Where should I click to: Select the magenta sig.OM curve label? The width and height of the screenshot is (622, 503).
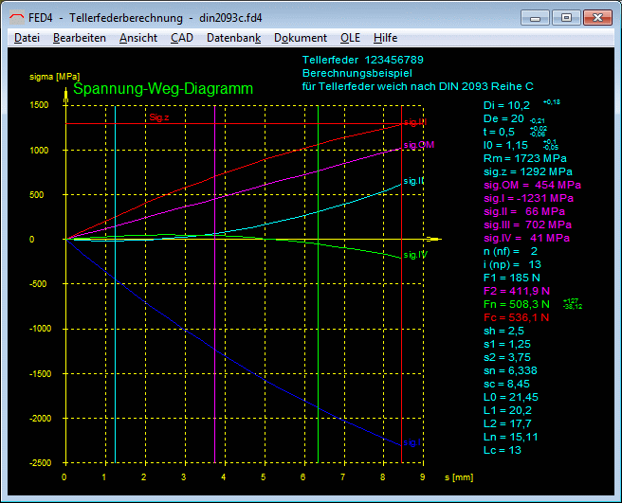click(x=418, y=145)
